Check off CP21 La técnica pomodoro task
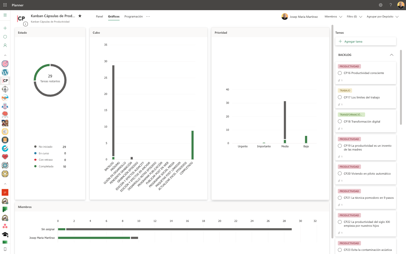 click(340, 198)
